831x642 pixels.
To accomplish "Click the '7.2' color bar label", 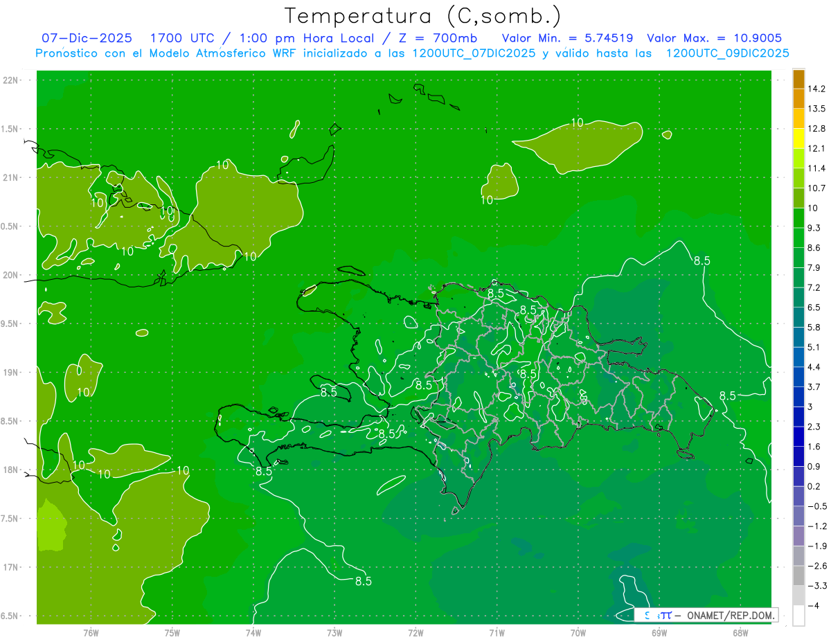I will coord(814,287).
